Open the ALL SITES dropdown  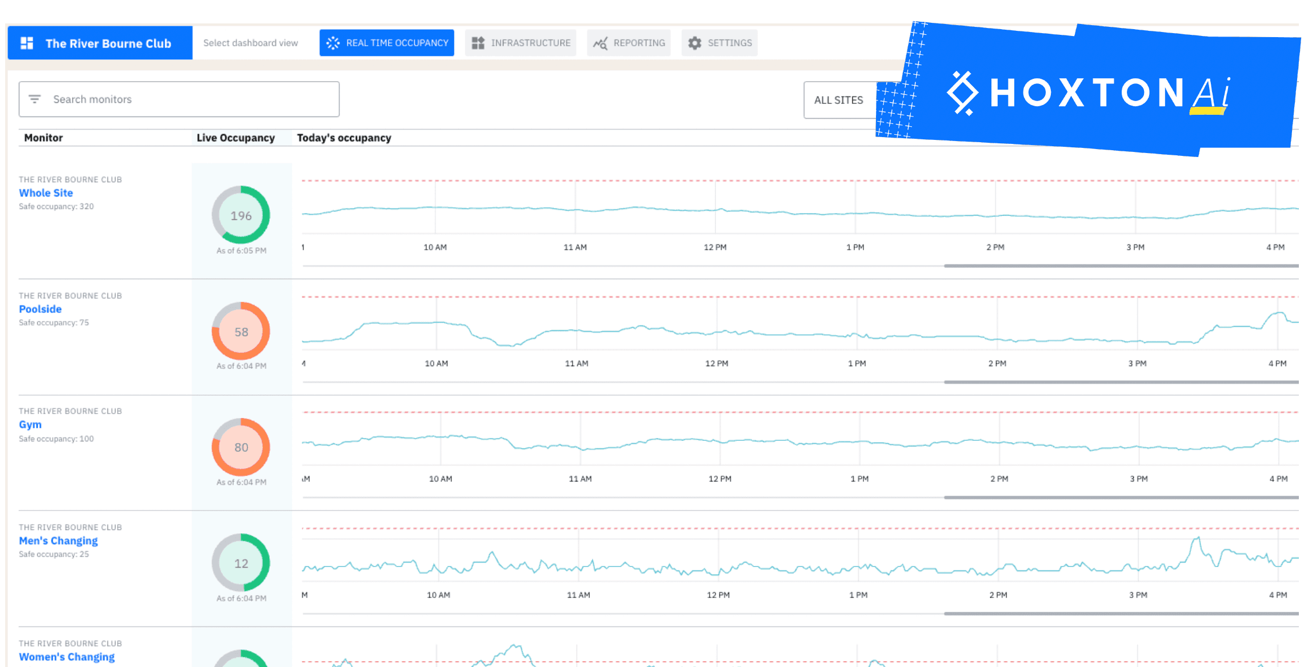(x=838, y=100)
